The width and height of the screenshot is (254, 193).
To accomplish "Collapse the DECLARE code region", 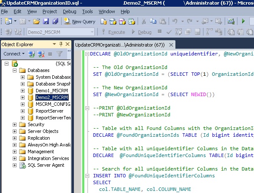I will (87, 54).
